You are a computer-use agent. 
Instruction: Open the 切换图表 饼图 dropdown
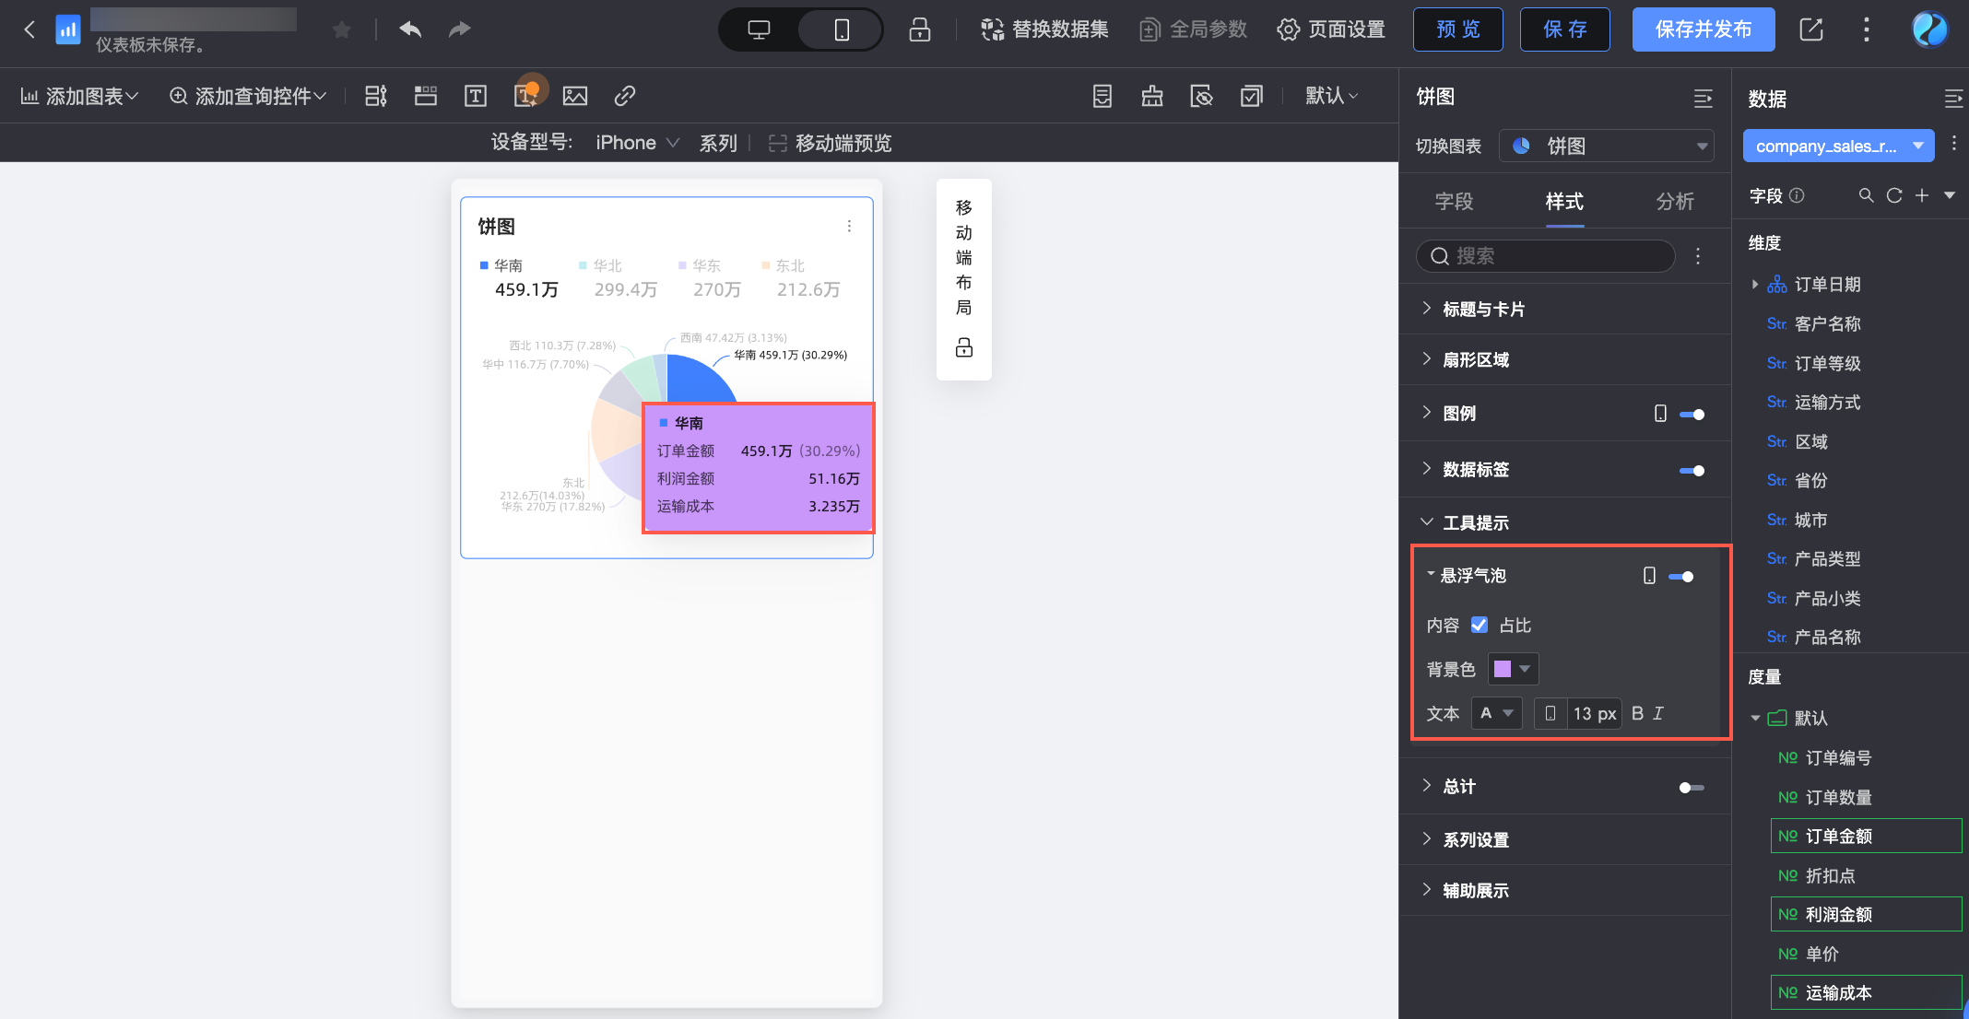1606,146
